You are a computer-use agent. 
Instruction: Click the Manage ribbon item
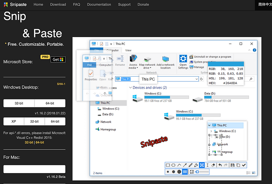point(197,67)
